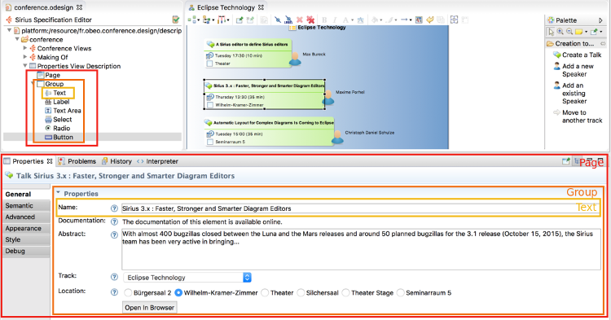Image resolution: width=611 pixels, height=320 pixels.
Task: Click the Name text field
Action: 360,208
